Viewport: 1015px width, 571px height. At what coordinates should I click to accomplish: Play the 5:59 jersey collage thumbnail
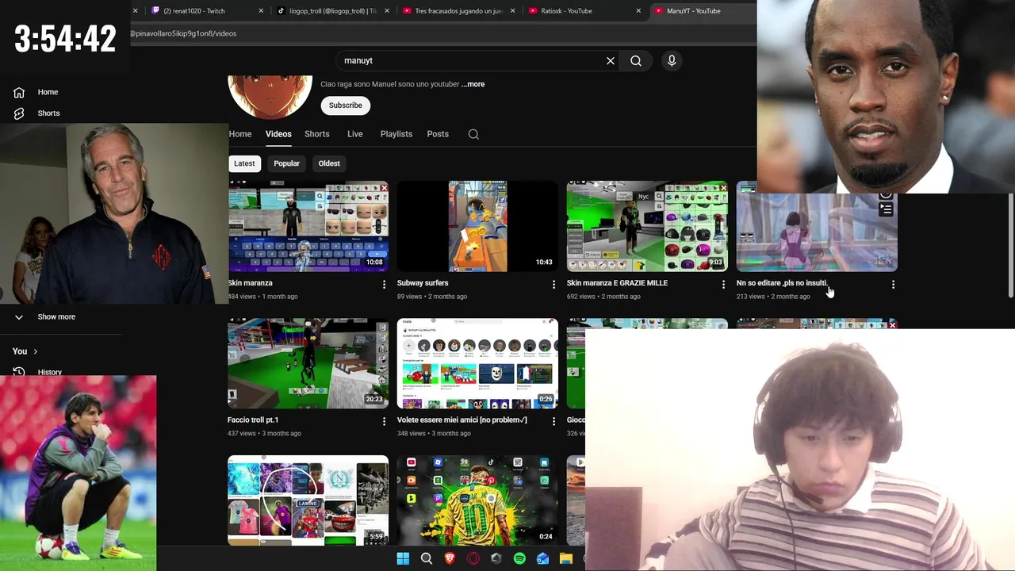point(308,500)
